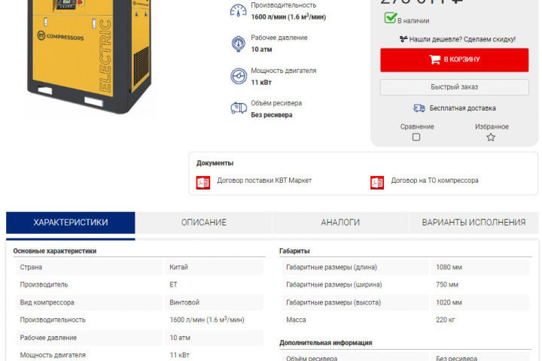Click the Масса row label
542x361 pixels.
(296, 320)
